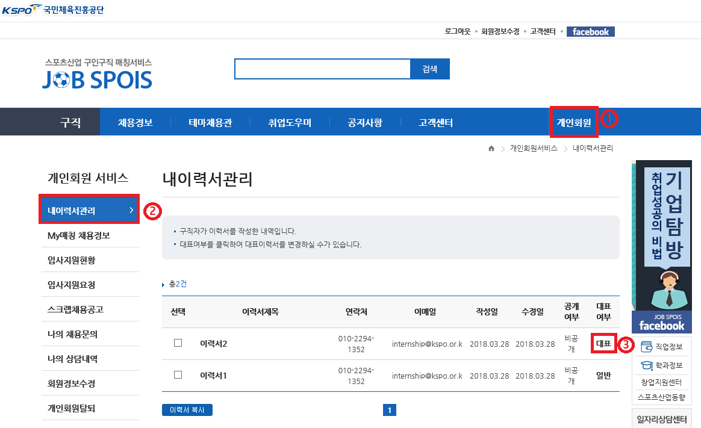Click the 이력서 복사 button
Image resolution: width=701 pixels, height=428 pixels.
pyautogui.click(x=187, y=410)
